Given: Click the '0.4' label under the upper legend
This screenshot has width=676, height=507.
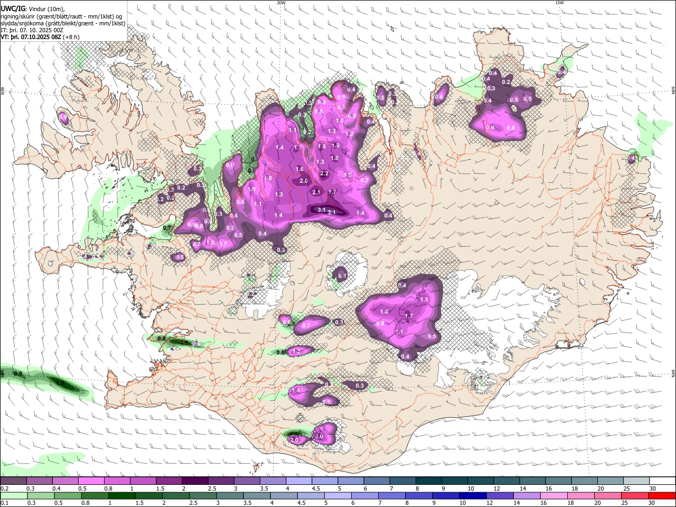Looking at the screenshot, I should click(56, 489).
